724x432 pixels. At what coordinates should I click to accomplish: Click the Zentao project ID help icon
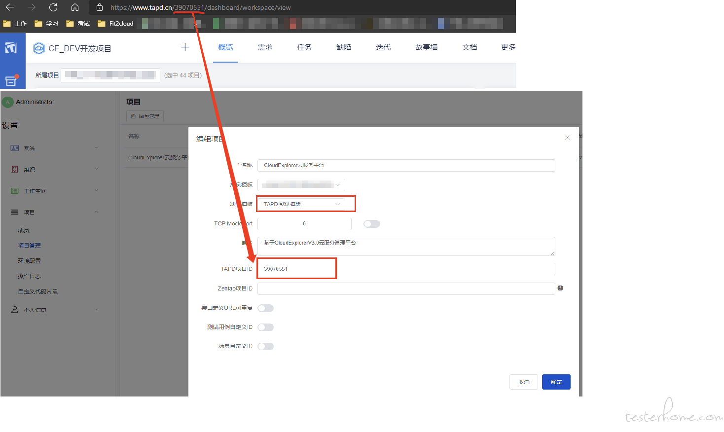pos(560,288)
